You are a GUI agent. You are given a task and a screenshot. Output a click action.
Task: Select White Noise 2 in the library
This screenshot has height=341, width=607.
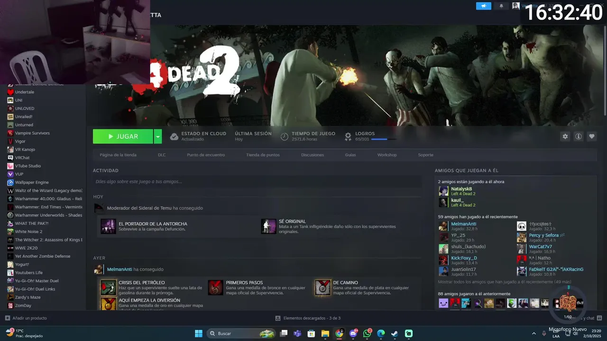(28, 232)
